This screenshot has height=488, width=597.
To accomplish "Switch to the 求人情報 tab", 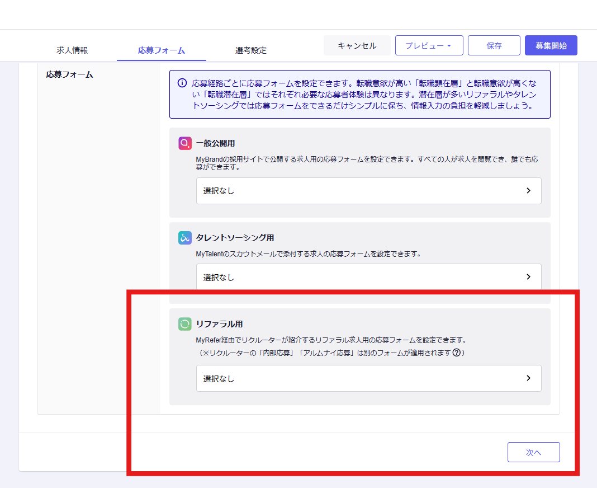I will [x=72, y=50].
